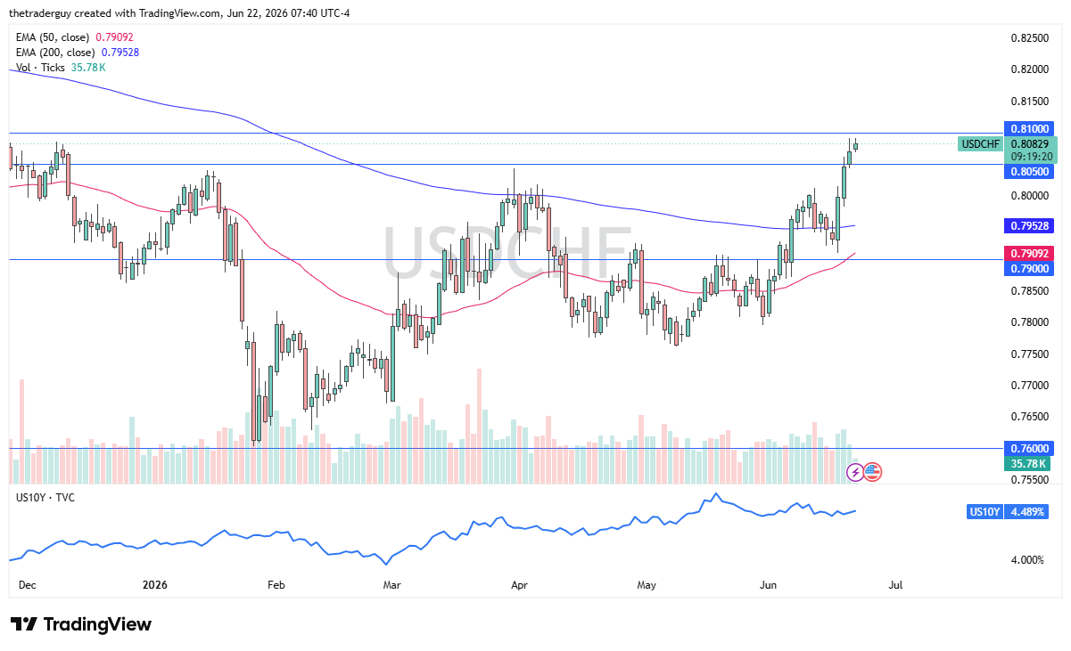The height and width of the screenshot is (651, 1071).
Task: Click the Jul label on time axis
Action: [895, 585]
